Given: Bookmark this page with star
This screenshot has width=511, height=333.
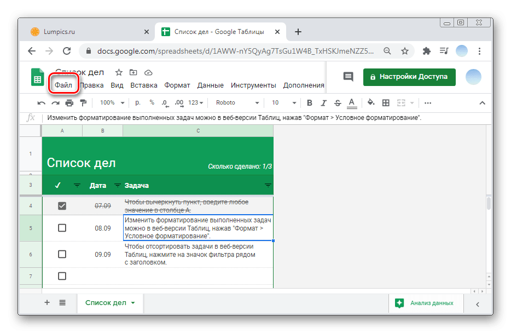Looking at the screenshot, I should [x=405, y=51].
